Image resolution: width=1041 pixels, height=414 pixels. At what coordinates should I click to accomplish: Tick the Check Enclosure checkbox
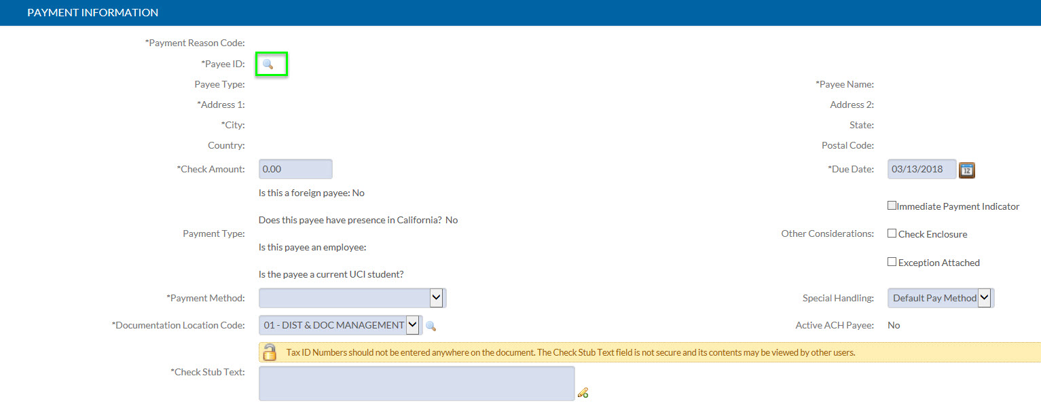click(892, 233)
